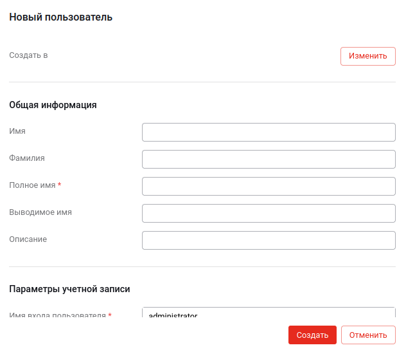This screenshot has height=352, width=406.
Task: Click the Описание input box
Action: pos(268,240)
